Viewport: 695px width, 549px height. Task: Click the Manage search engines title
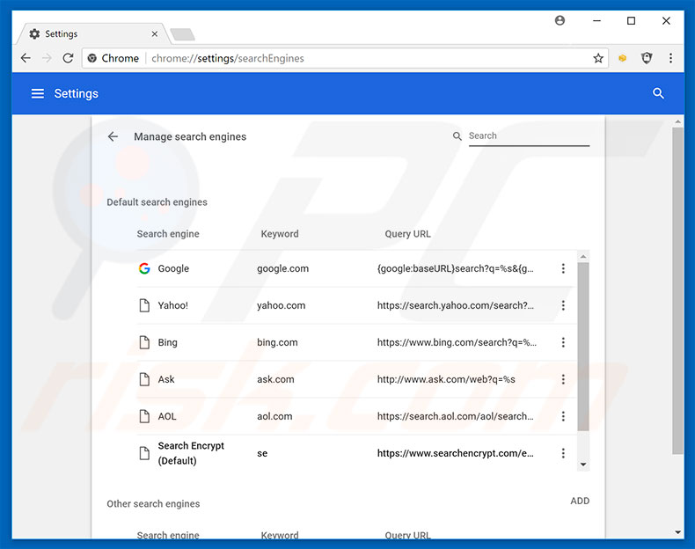point(190,136)
